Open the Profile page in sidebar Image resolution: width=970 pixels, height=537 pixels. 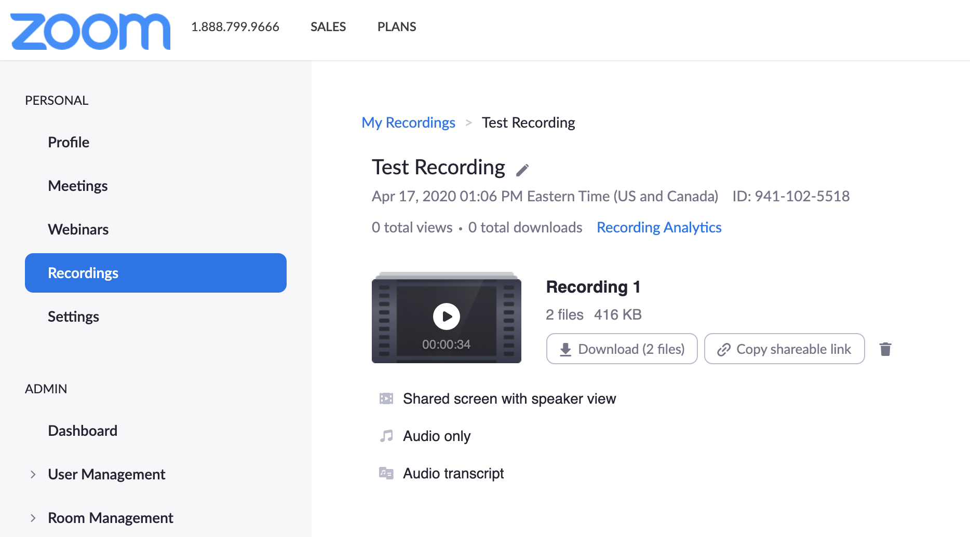69,142
